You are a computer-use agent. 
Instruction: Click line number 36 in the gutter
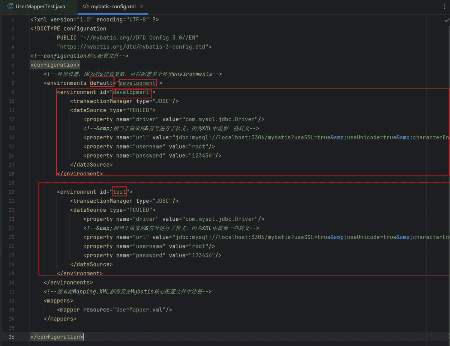click(11, 337)
